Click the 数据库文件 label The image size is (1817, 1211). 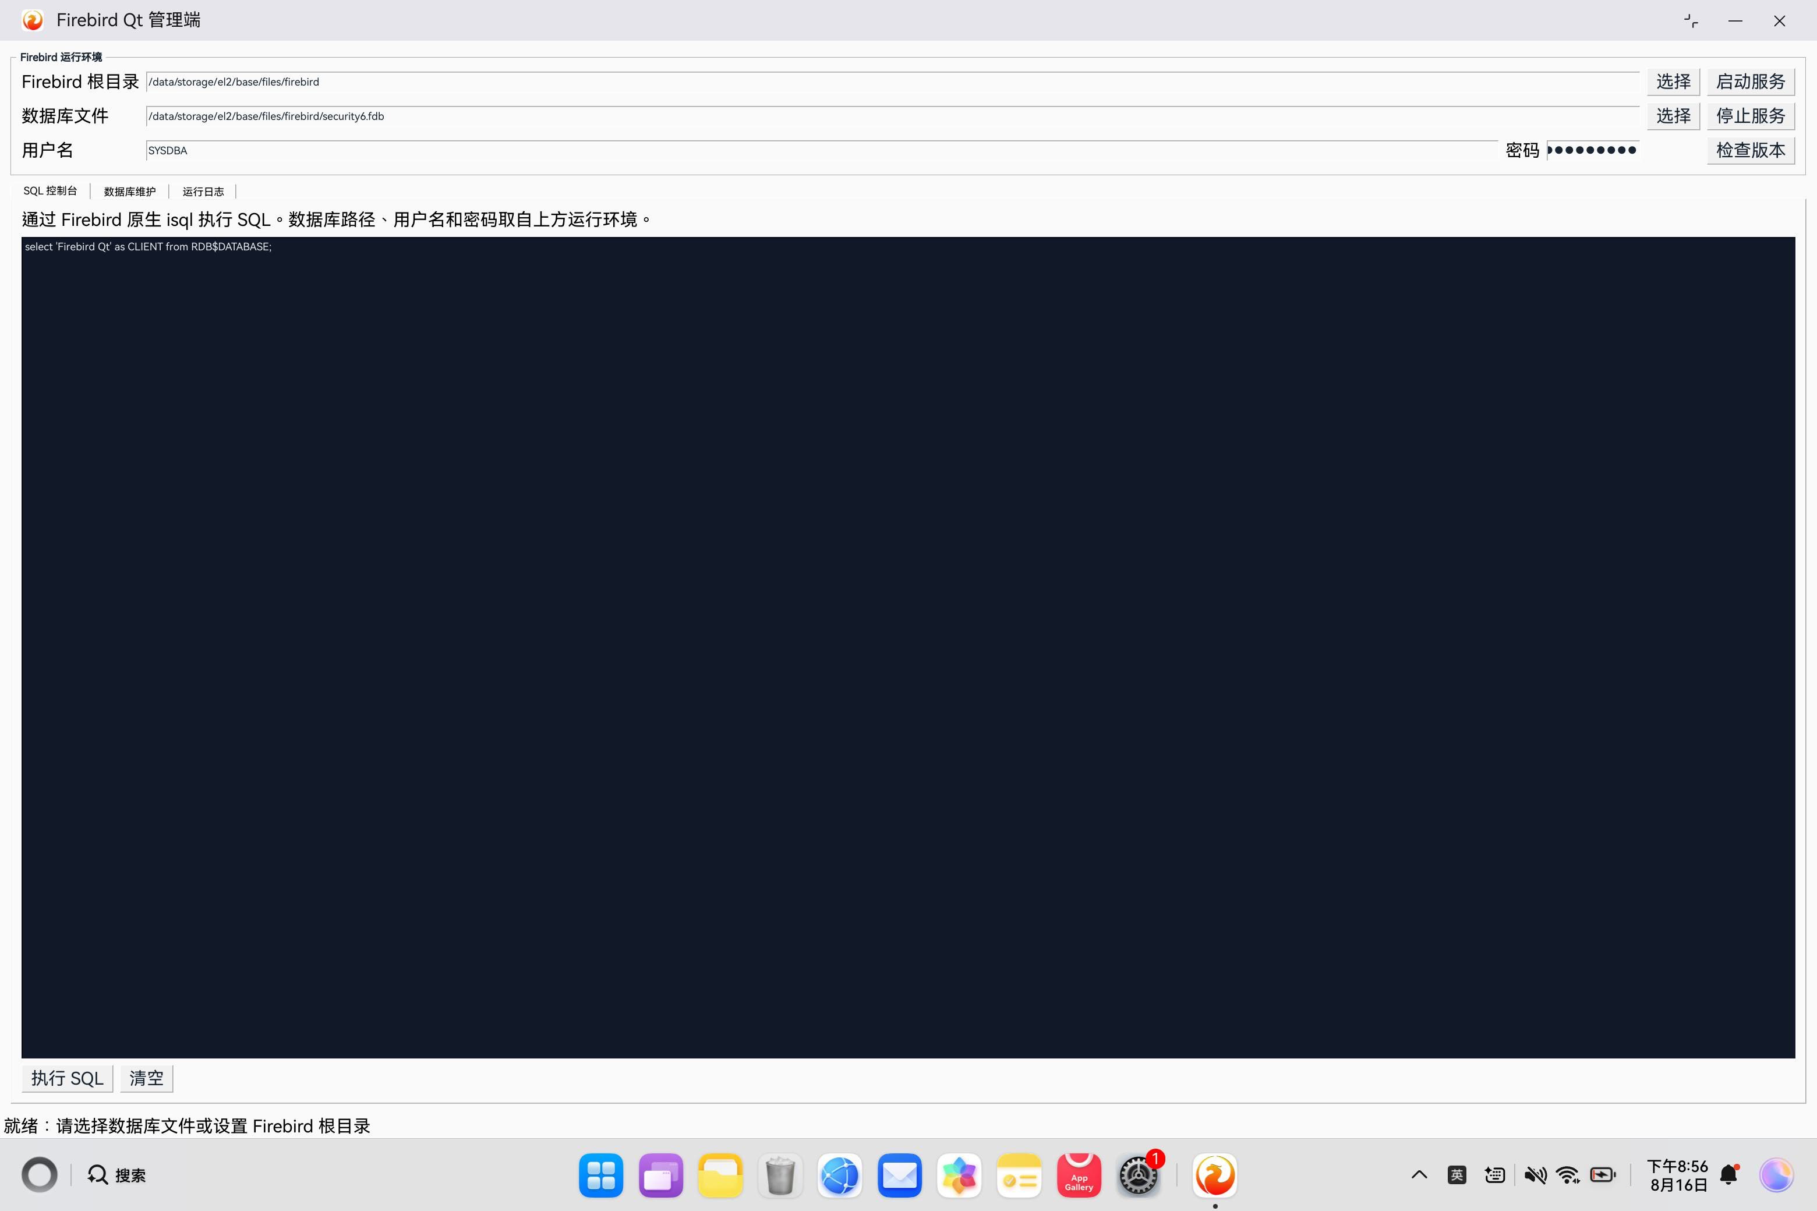click(x=65, y=116)
